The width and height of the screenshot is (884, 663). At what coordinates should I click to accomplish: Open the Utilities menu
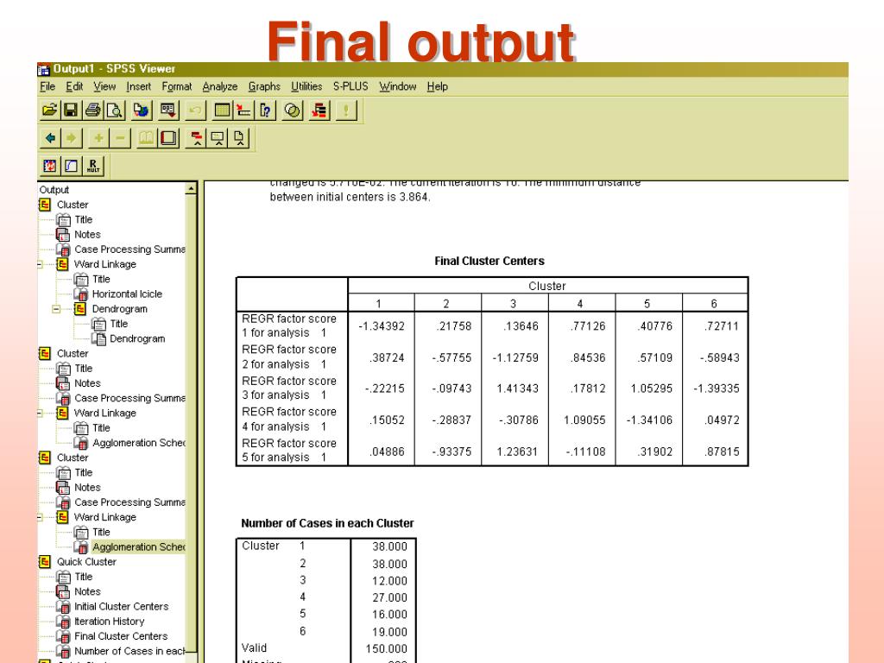pyautogui.click(x=306, y=86)
